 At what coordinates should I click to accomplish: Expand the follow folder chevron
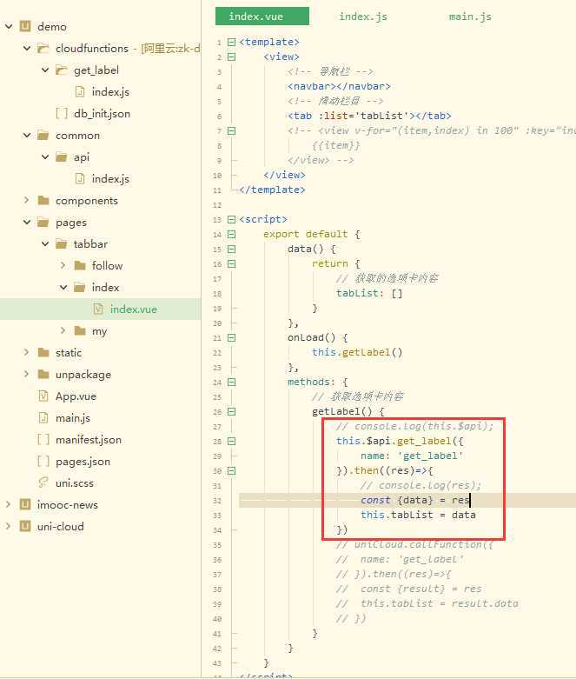click(x=63, y=265)
